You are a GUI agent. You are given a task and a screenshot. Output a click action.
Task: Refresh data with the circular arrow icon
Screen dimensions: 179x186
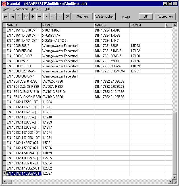click(x=67, y=17)
